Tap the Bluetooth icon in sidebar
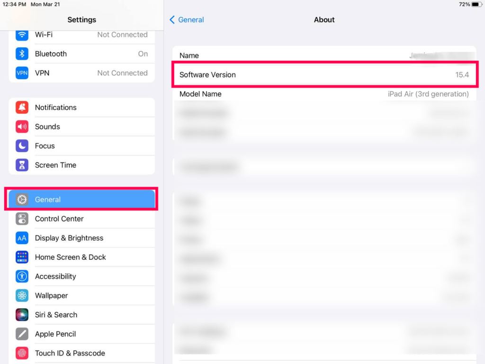 [22, 54]
